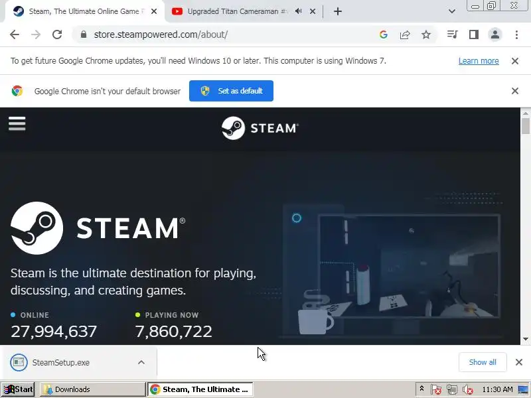
Task: Click the PLAYING NOW count 7,860,722
Action: click(174, 331)
